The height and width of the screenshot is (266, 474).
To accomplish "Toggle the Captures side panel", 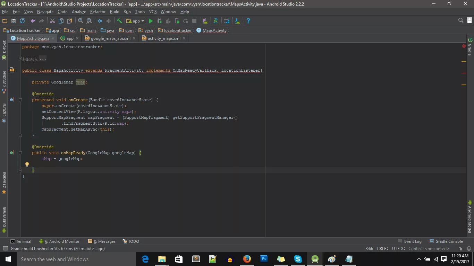I will pyautogui.click(x=4, y=113).
